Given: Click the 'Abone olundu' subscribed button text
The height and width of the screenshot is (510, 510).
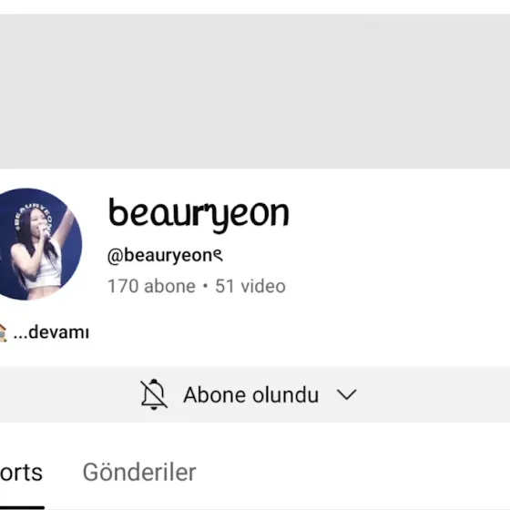Looking at the screenshot, I should coord(250,395).
